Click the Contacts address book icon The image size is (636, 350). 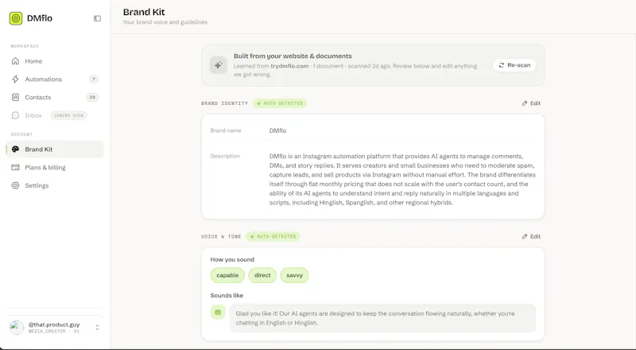pos(15,97)
